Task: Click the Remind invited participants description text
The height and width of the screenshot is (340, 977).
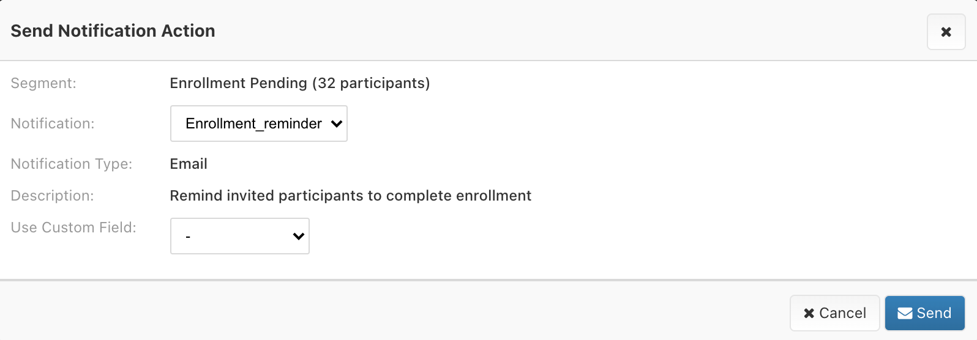Action: (350, 196)
